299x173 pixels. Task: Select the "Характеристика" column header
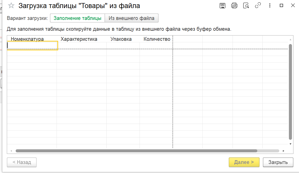coord(79,39)
